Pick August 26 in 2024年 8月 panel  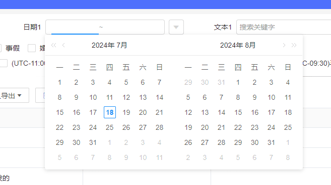point(188,142)
